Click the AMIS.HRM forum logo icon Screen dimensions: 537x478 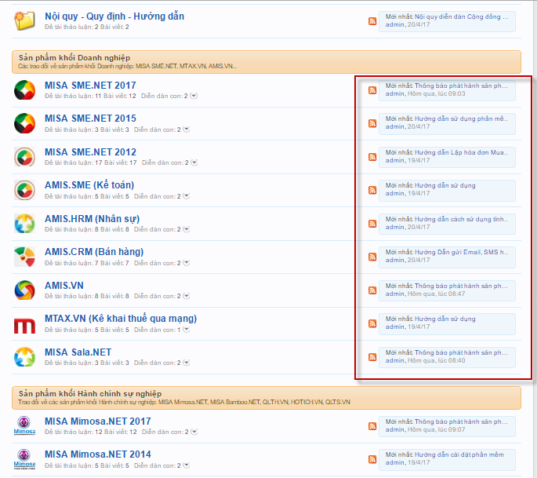24,224
